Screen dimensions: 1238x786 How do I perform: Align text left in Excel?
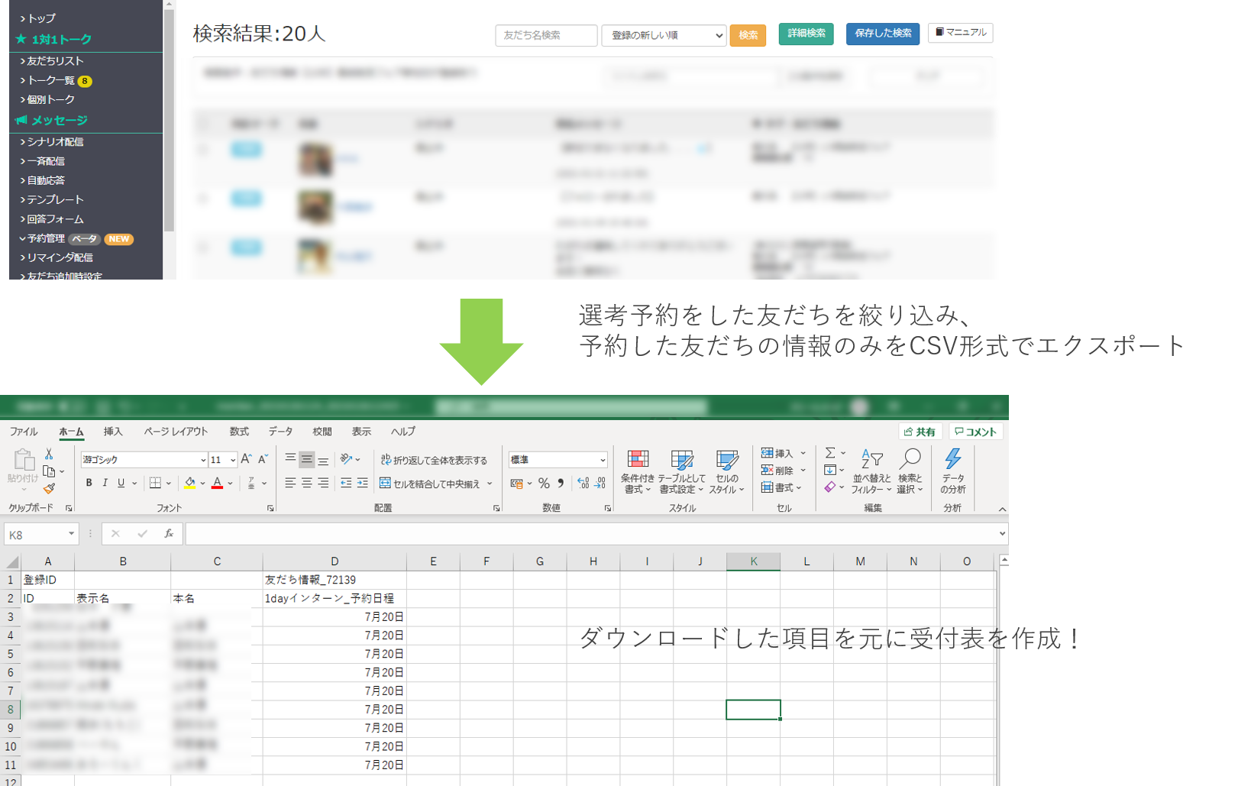pos(290,483)
